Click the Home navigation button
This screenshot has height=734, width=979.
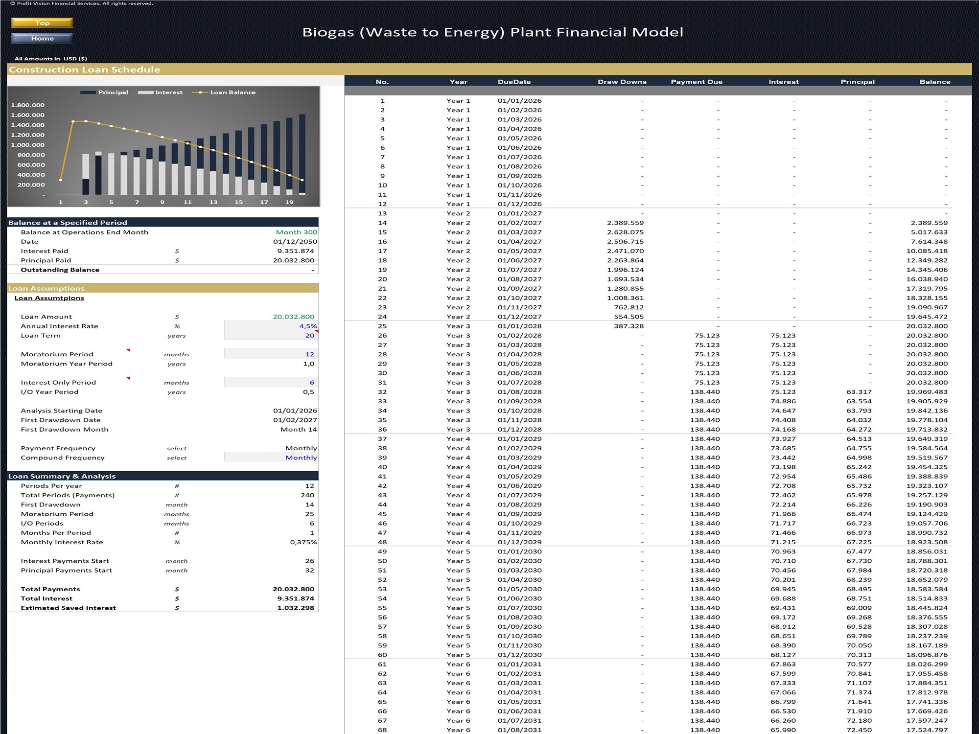[x=42, y=38]
